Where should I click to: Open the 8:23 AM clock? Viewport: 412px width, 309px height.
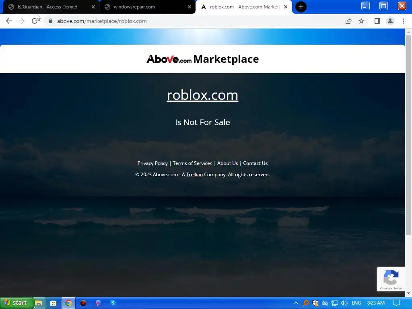(x=376, y=303)
